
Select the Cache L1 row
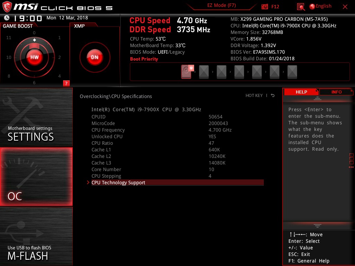(x=177, y=150)
